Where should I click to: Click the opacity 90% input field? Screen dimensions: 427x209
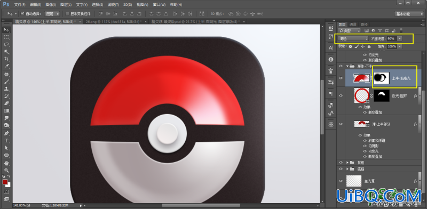click(x=392, y=38)
